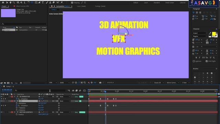
Task: Switch to the Project panel tab
Action: (4, 6)
